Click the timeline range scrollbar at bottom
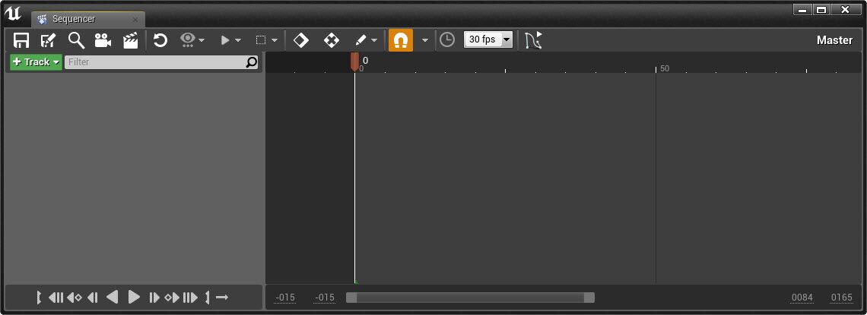This screenshot has height=315, width=867. [x=470, y=298]
